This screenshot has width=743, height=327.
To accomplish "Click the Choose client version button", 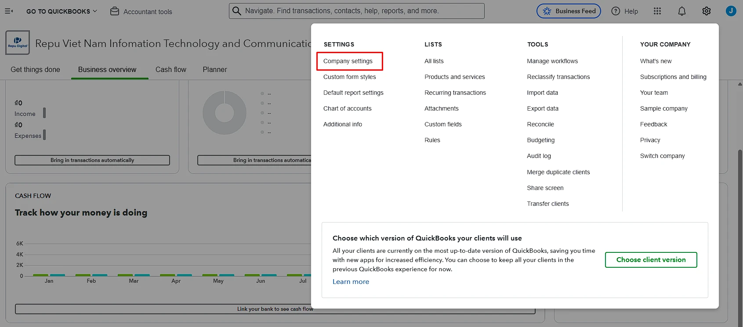I will 651,260.
